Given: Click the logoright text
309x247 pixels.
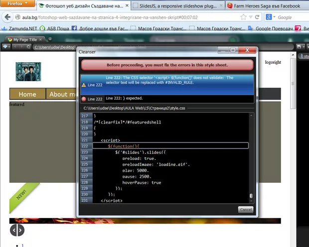Looking at the screenshot, I should point(273,62).
